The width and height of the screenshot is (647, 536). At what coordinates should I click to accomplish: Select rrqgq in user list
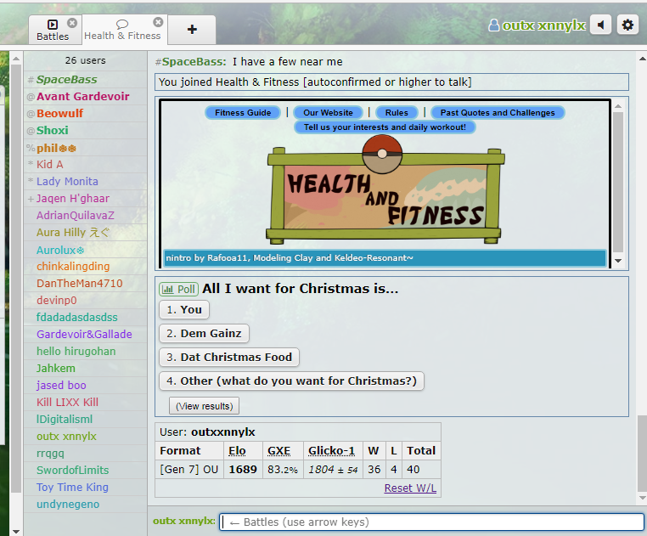pyautogui.click(x=86, y=454)
